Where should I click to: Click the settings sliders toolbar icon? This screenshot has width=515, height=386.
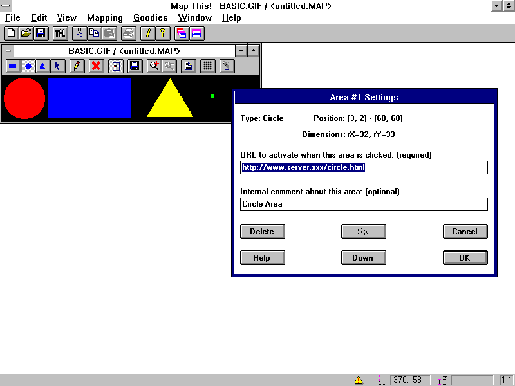point(60,33)
